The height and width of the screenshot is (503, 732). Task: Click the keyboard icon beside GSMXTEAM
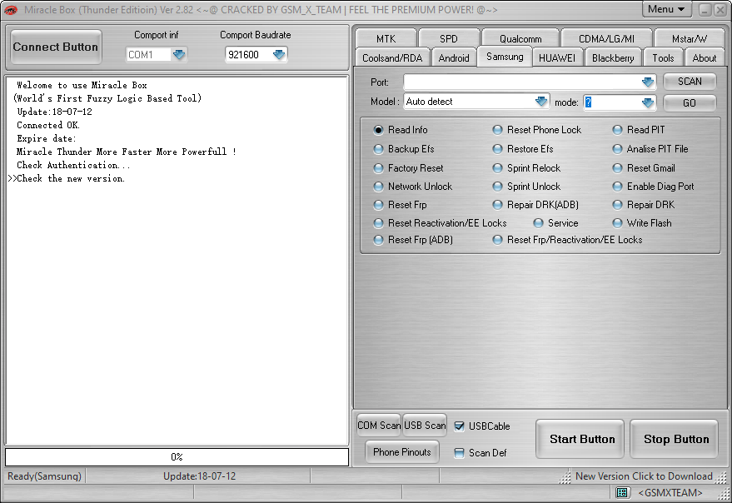click(623, 491)
